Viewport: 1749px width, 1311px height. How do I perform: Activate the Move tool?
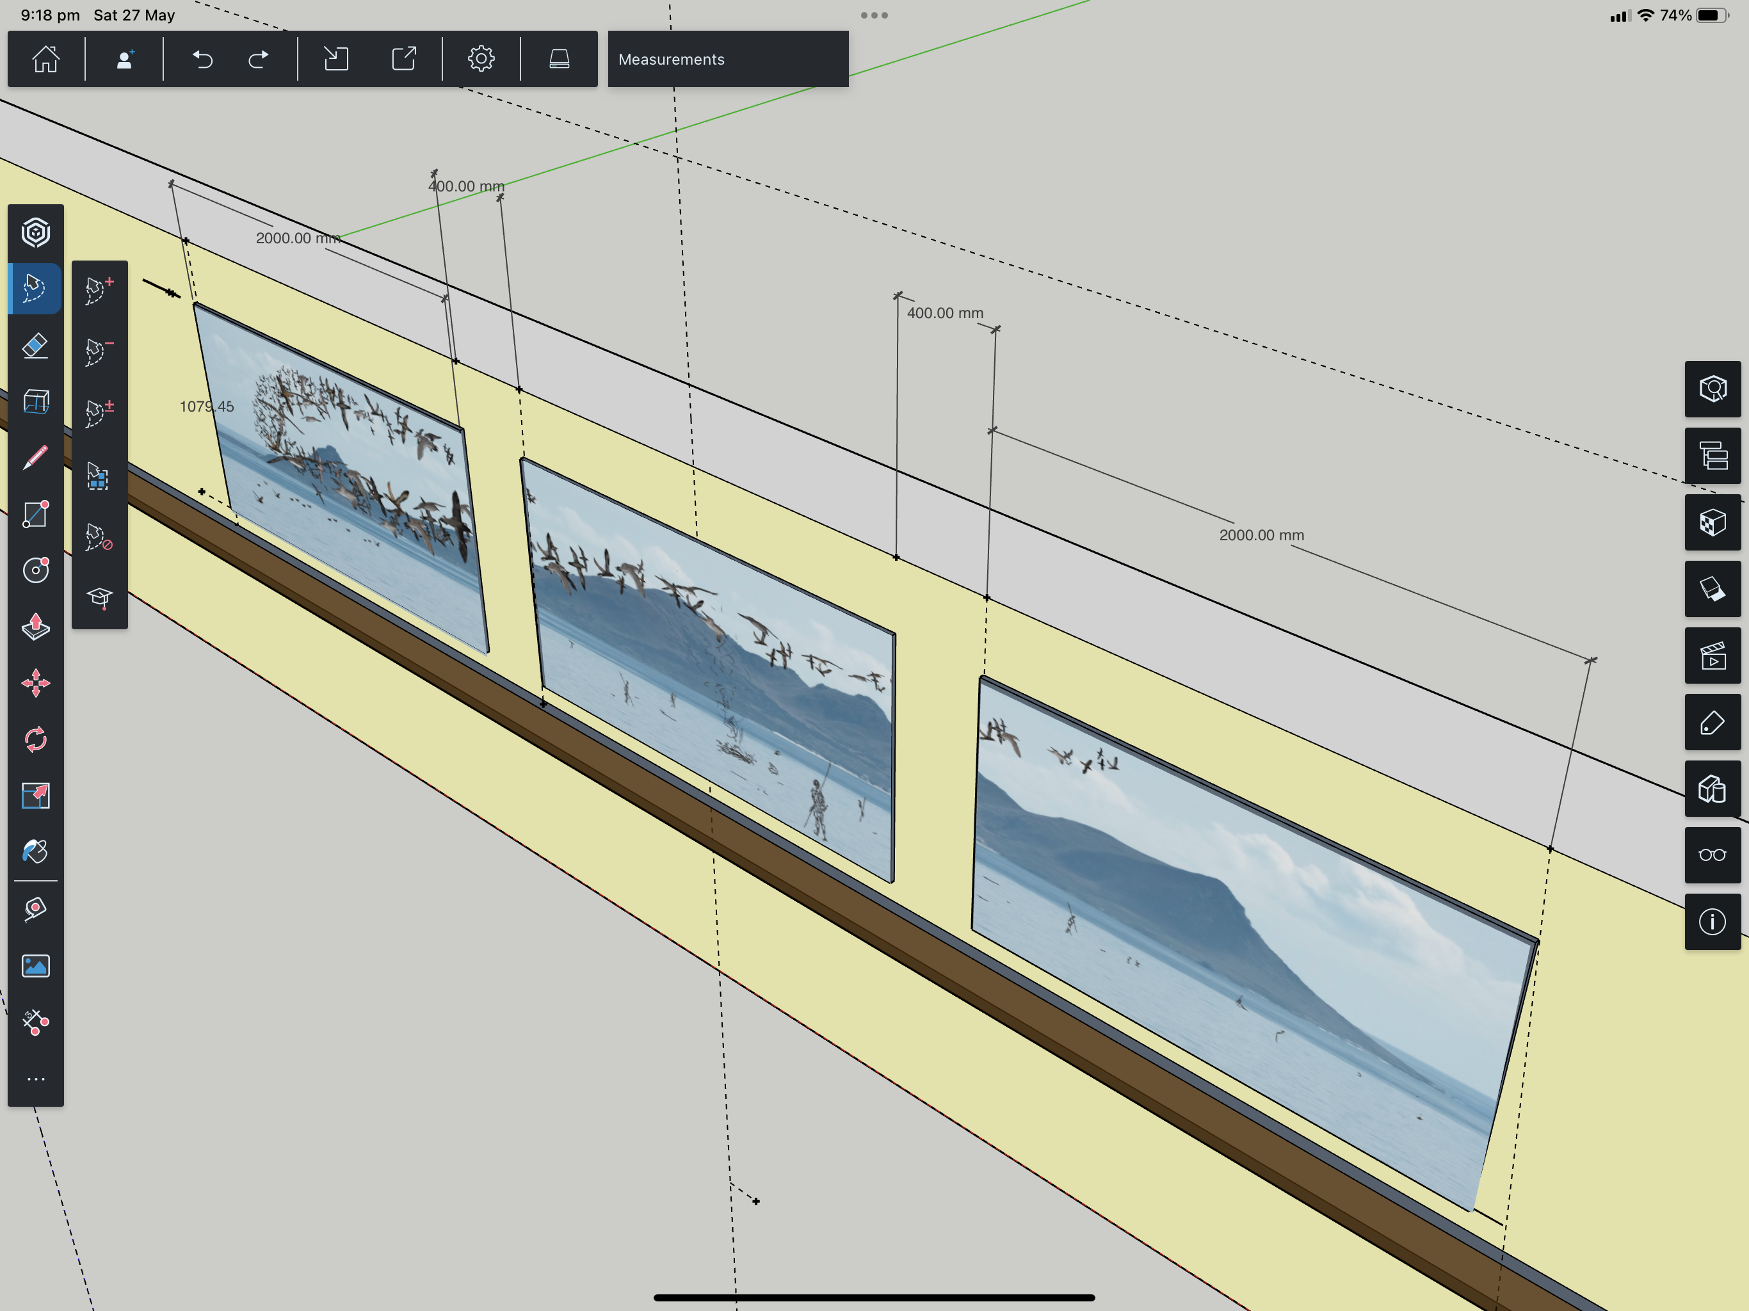pos(36,683)
